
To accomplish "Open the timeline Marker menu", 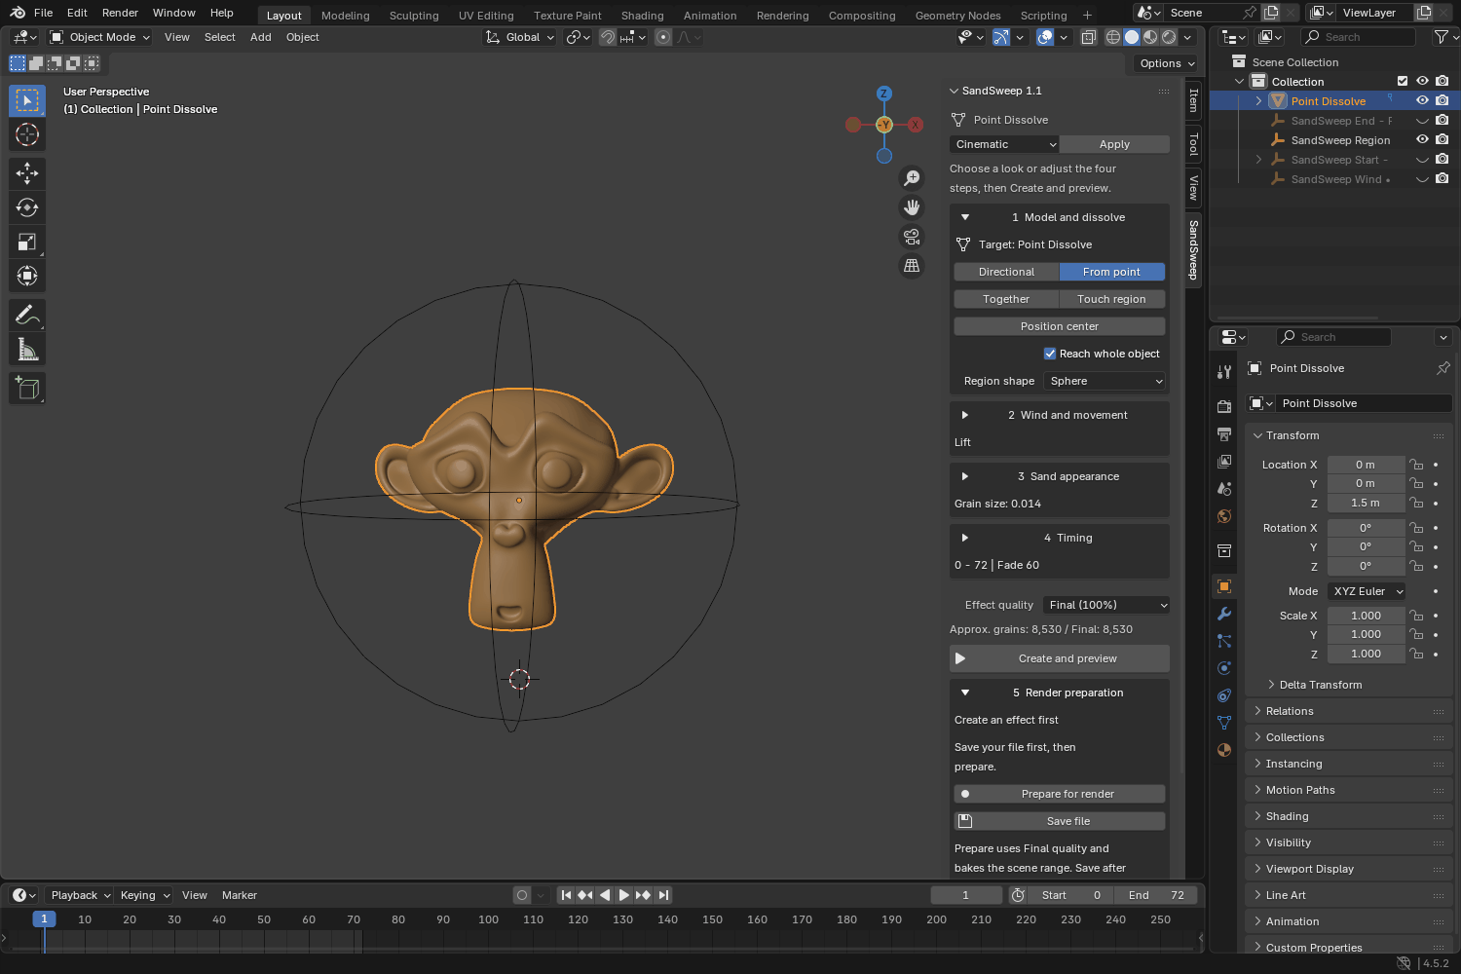I will coord(239,895).
